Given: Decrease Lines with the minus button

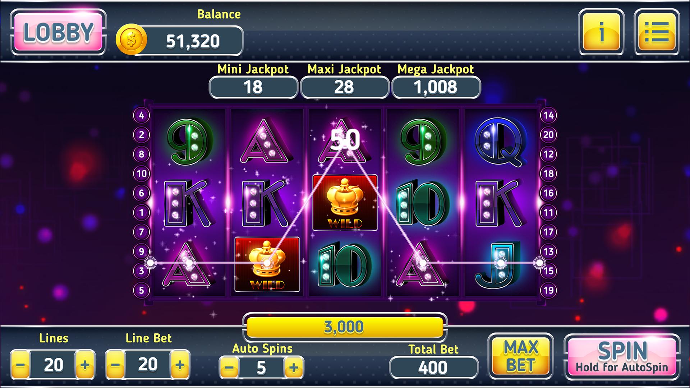Looking at the screenshot, I should 21,365.
